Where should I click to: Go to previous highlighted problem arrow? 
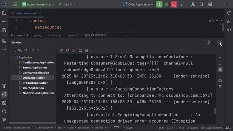click(x=217, y=20)
